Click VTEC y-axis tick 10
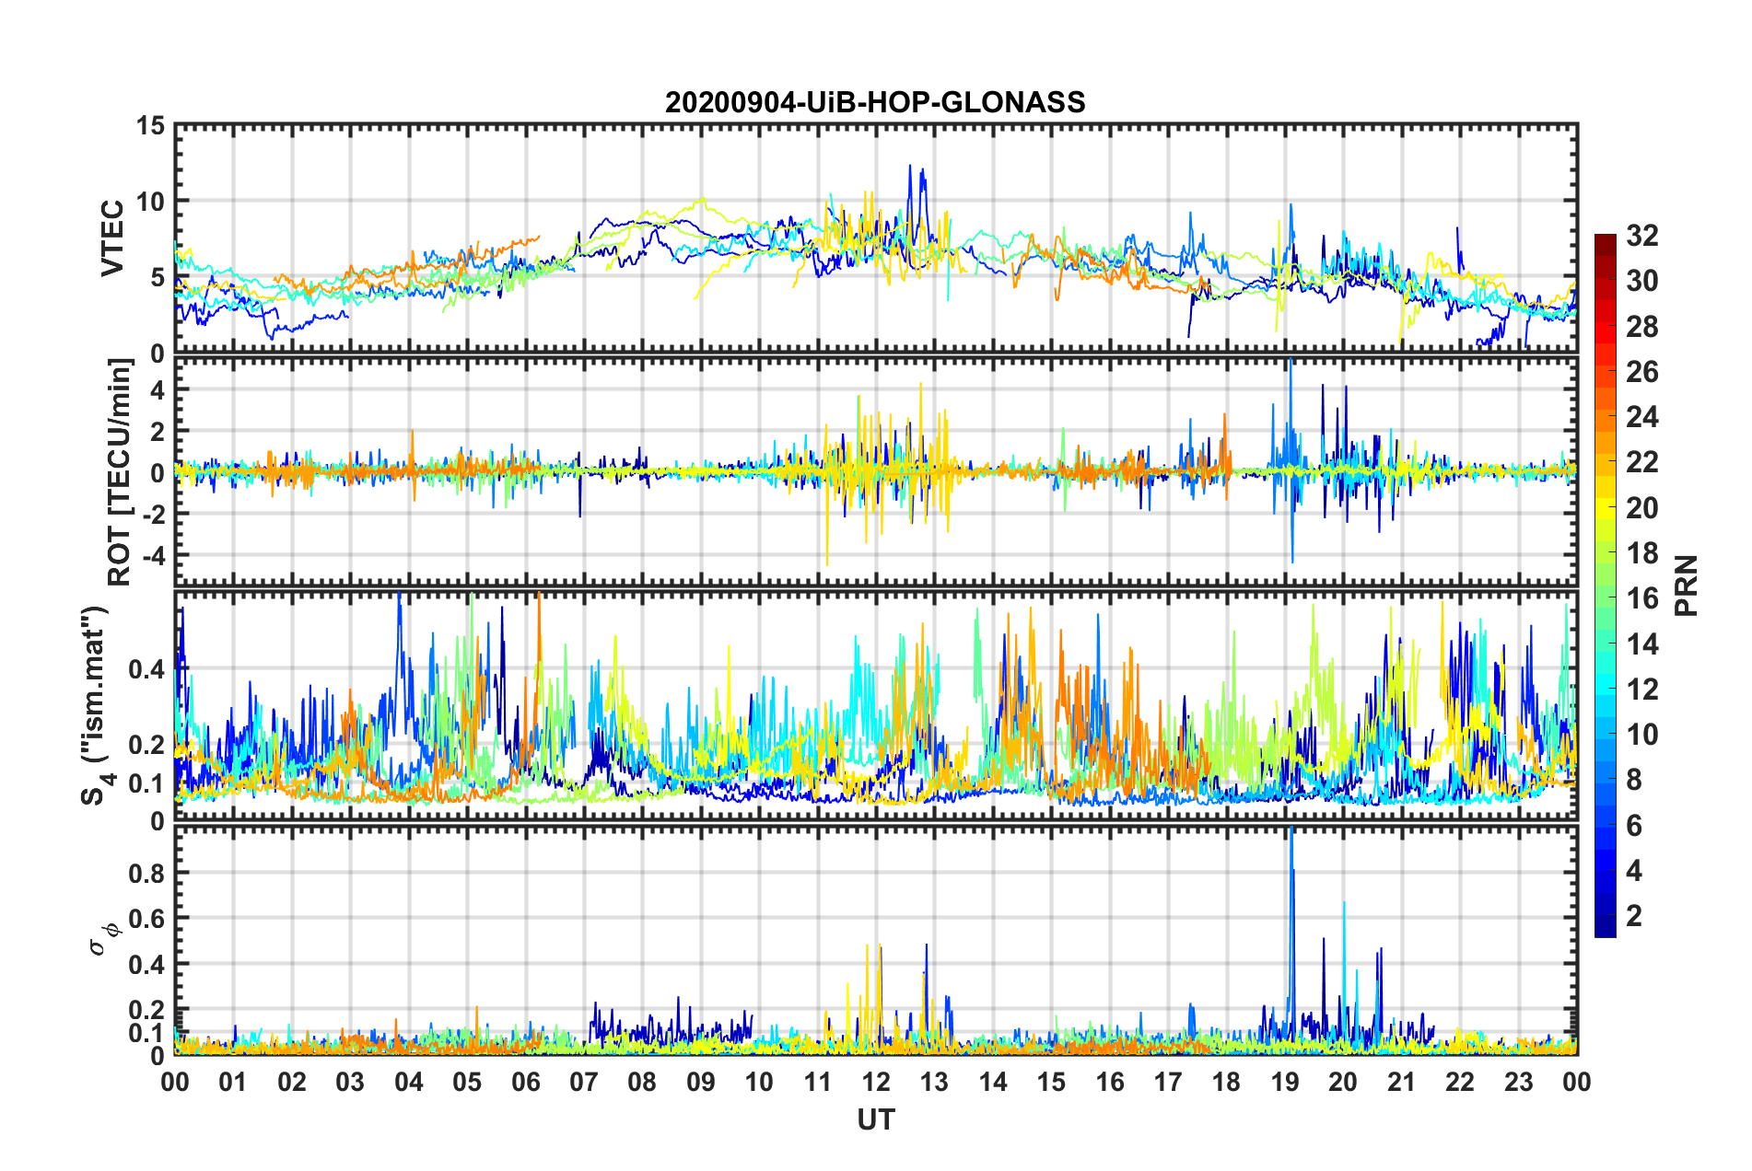The image size is (1752, 1171). 150,202
